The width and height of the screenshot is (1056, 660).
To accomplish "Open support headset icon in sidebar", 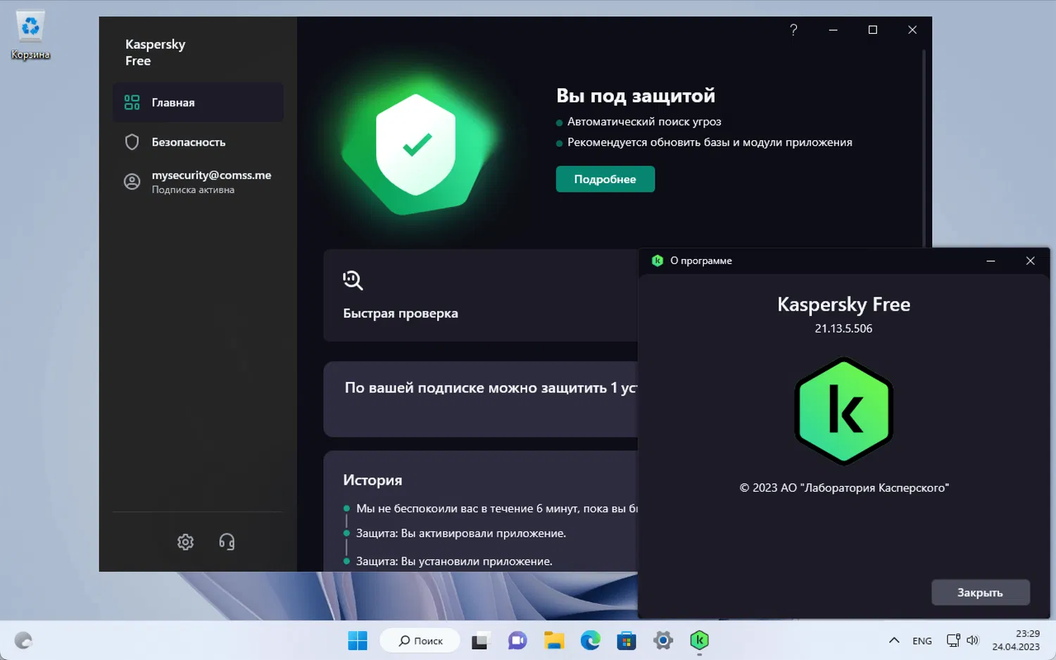I will 227,542.
